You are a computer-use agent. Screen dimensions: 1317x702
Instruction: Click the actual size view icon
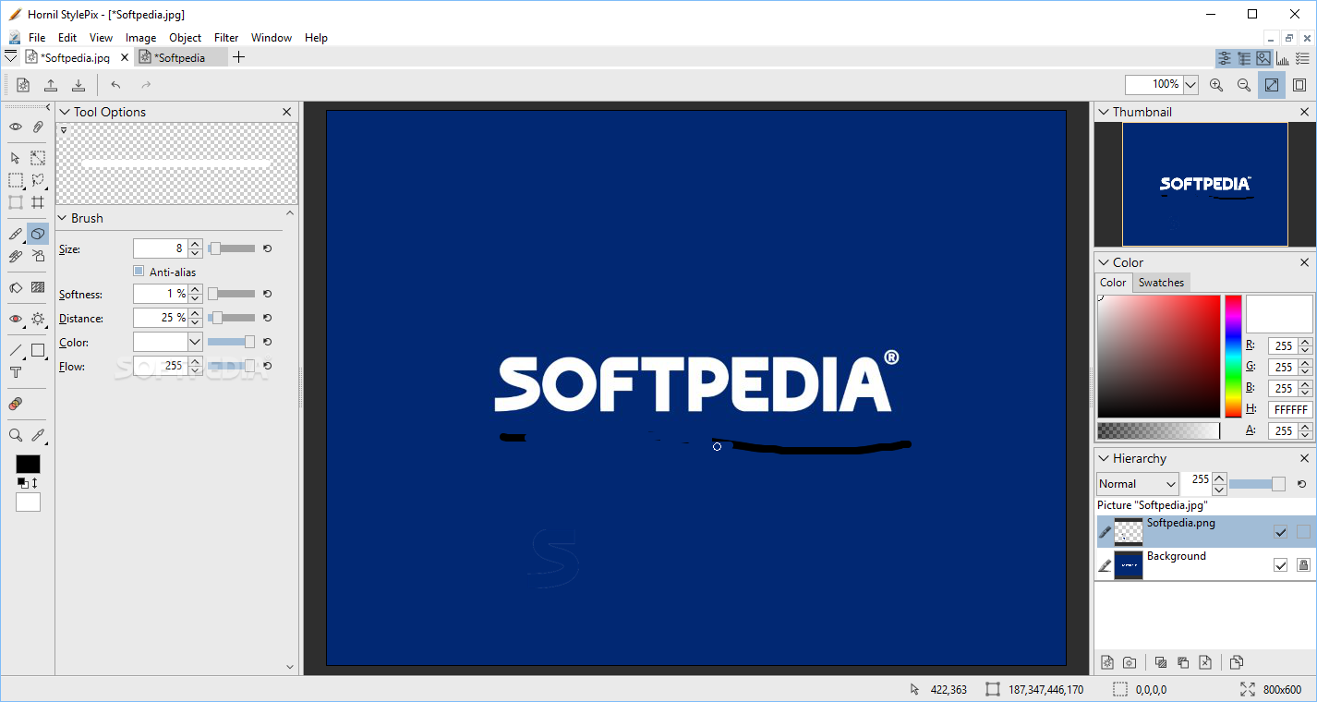1299,85
